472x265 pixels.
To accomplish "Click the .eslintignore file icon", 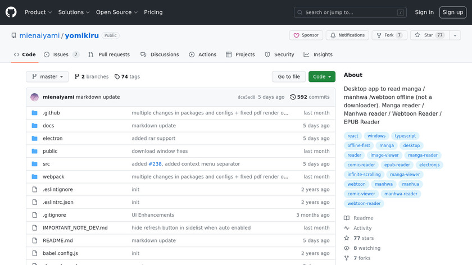I will (35, 190).
